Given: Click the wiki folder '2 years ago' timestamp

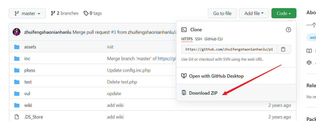Looking at the screenshot, I should [x=280, y=105].
